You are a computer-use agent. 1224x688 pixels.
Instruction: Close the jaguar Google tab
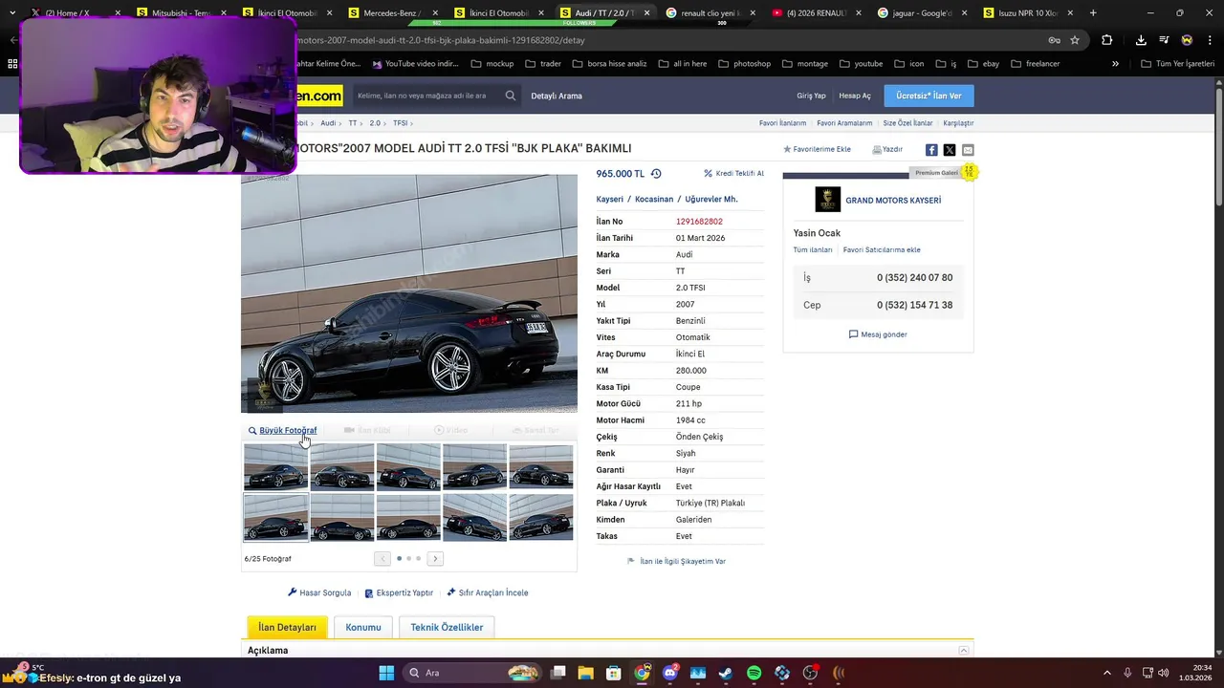[964, 13]
